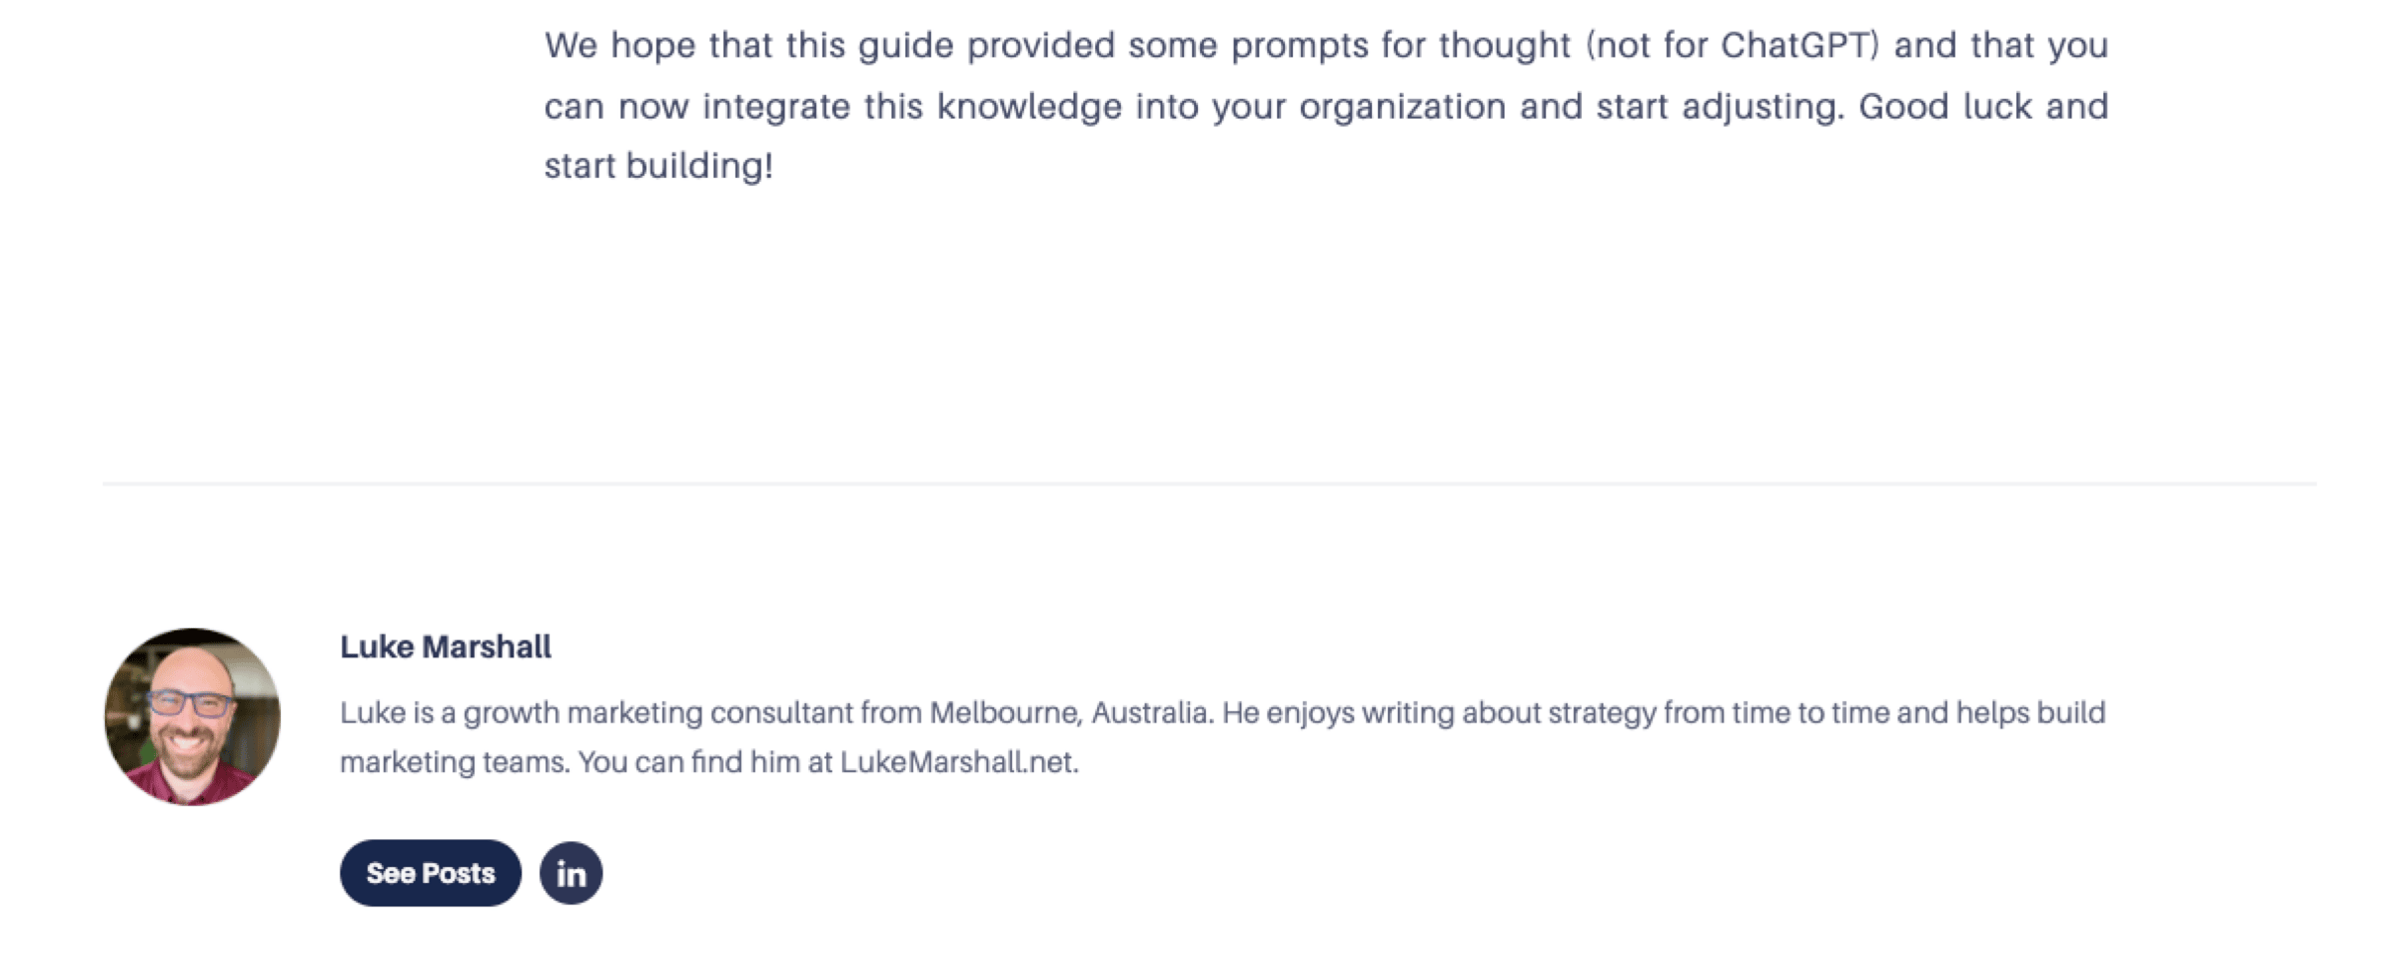Click the horizontal divider above author section

pyautogui.click(x=1209, y=483)
